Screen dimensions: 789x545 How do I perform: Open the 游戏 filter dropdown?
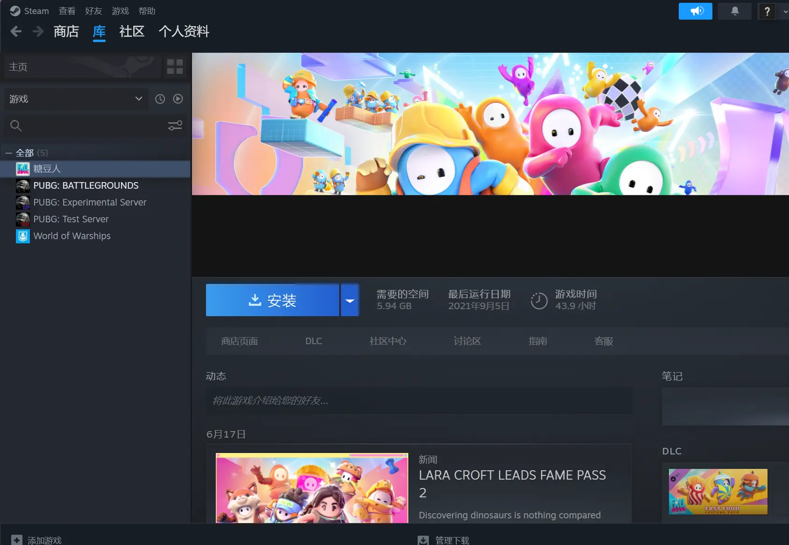[76, 99]
